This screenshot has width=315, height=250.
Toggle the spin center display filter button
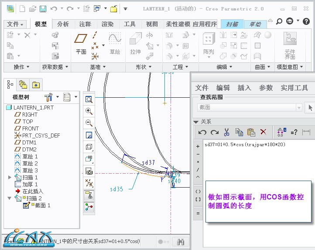point(89,205)
